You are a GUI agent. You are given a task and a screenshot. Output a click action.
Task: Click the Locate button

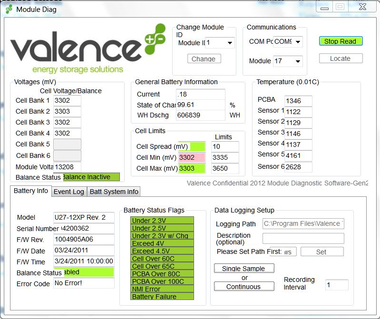(x=341, y=58)
